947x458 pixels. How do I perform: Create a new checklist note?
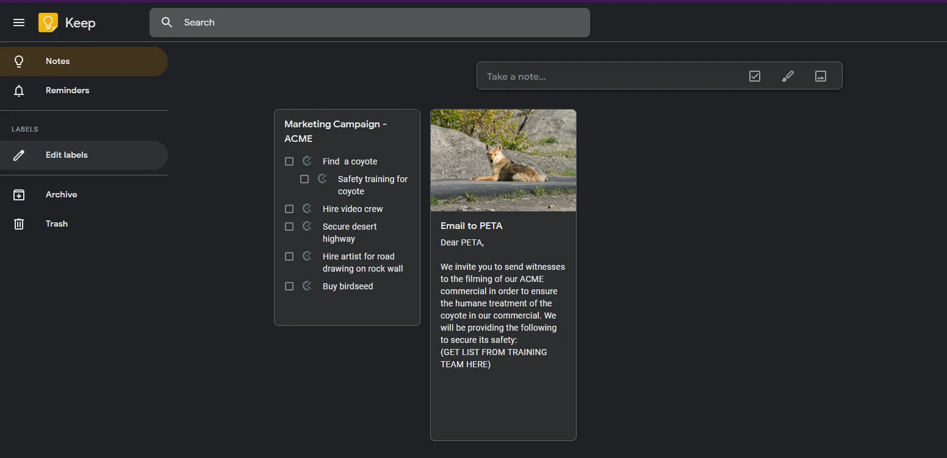pos(755,76)
